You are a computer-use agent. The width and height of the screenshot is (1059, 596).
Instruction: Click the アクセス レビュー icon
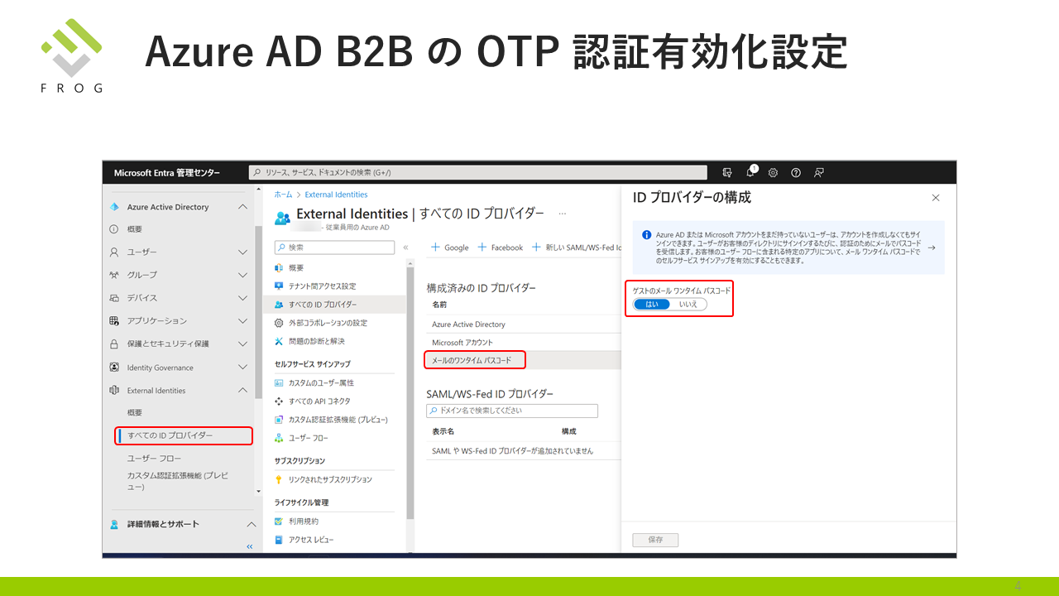pyautogui.click(x=279, y=540)
